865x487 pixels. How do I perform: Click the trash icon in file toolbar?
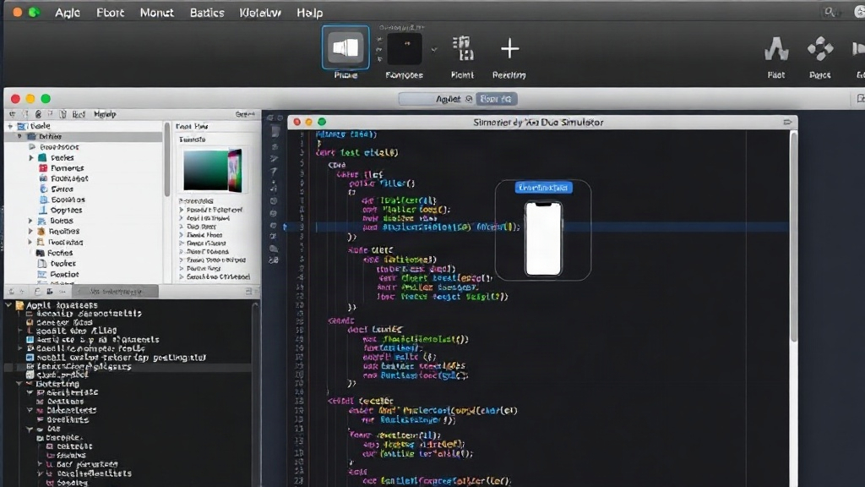pos(63,114)
